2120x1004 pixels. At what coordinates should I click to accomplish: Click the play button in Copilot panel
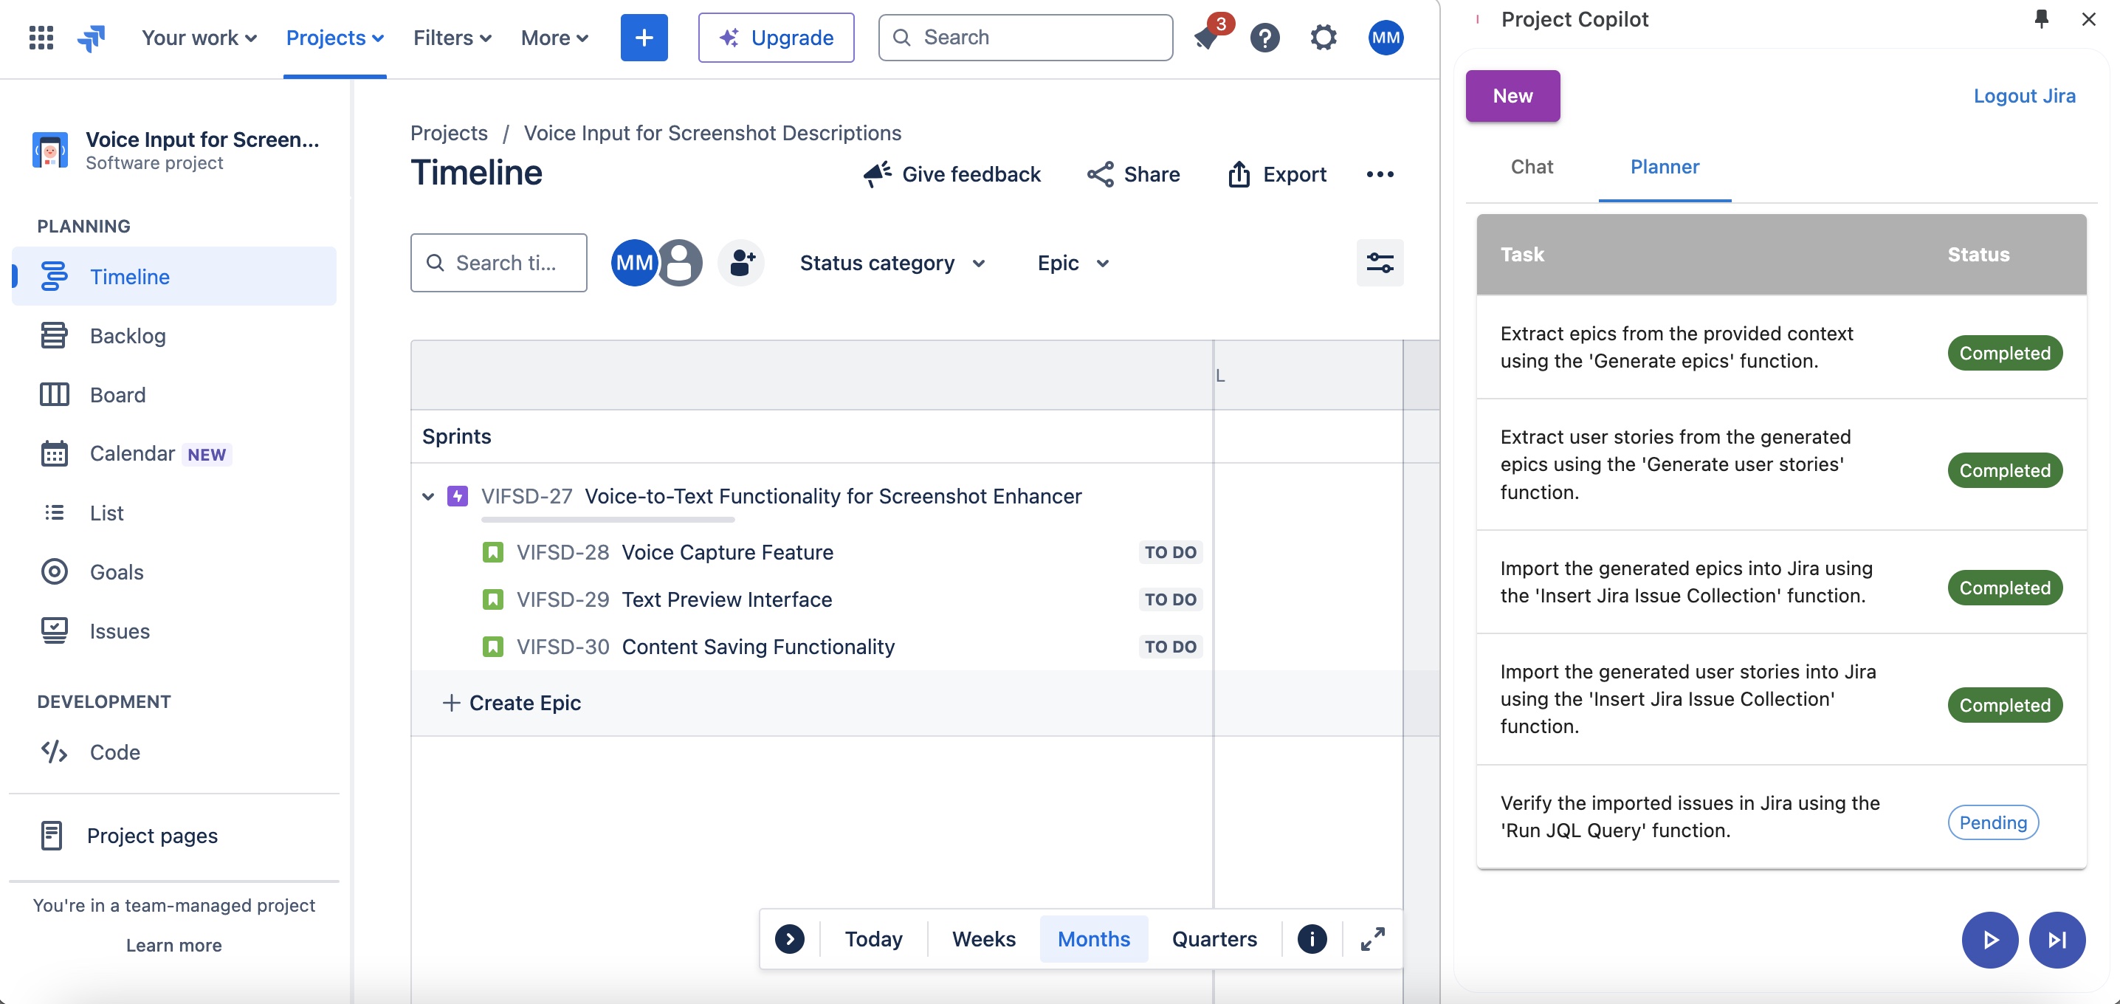[x=1990, y=939]
